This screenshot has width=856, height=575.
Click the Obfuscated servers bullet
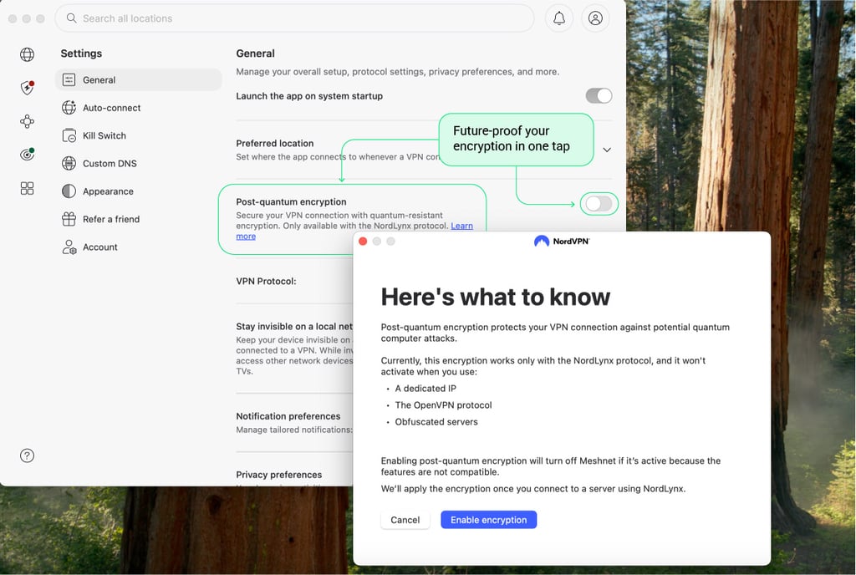click(436, 422)
